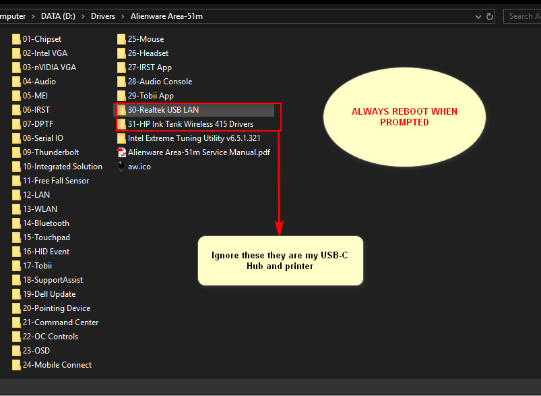The width and height of the screenshot is (541, 396).
Task: Click the 28-Audio Console folder icon
Action: 121,82
